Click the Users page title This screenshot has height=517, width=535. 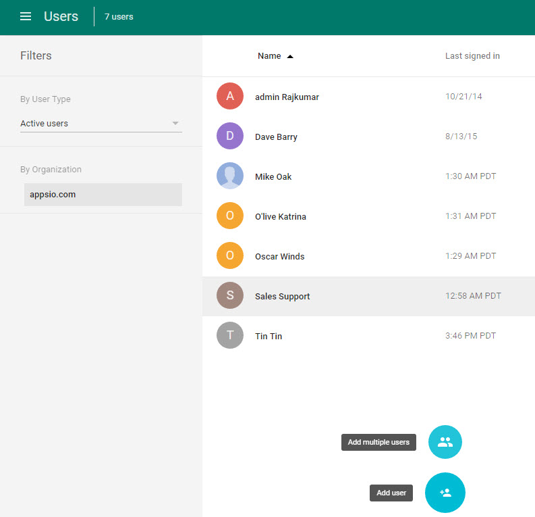(x=61, y=16)
